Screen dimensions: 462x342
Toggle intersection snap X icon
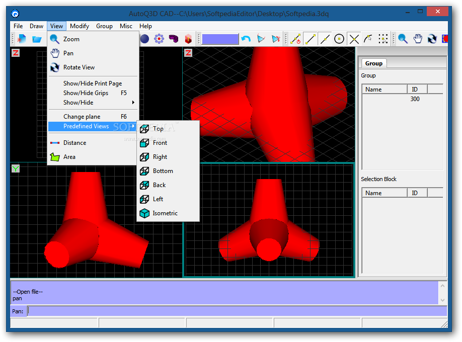(354, 39)
